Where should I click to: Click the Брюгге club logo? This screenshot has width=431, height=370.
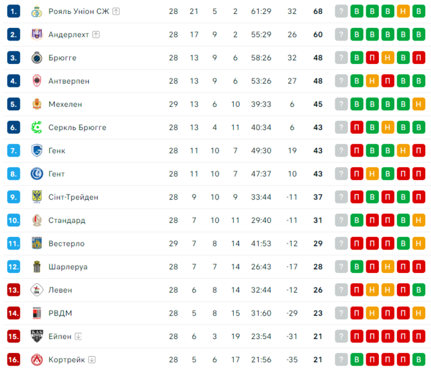37,58
